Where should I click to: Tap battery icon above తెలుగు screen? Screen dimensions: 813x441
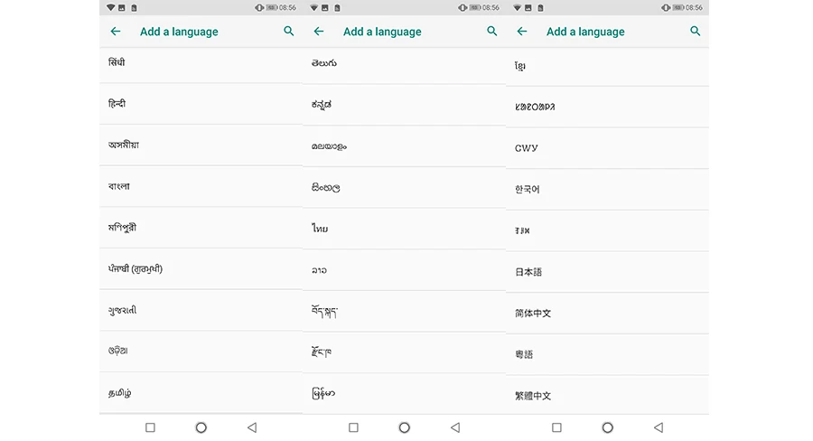point(475,8)
